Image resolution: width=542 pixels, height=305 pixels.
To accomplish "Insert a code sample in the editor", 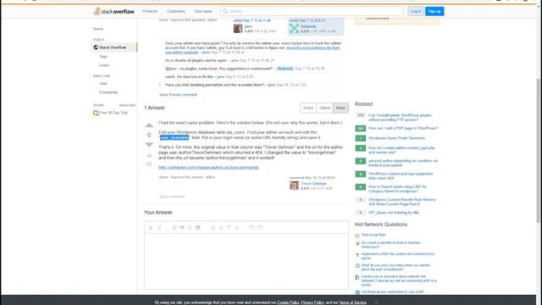I will tap(190, 228).
